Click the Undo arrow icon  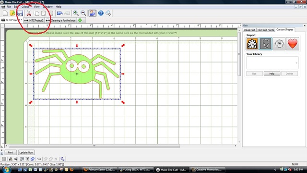click(59, 13)
